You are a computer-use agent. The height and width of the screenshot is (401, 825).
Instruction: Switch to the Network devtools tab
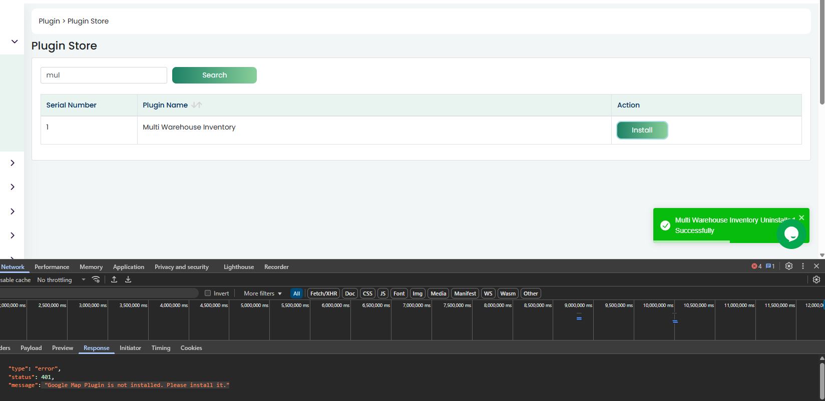click(x=13, y=267)
